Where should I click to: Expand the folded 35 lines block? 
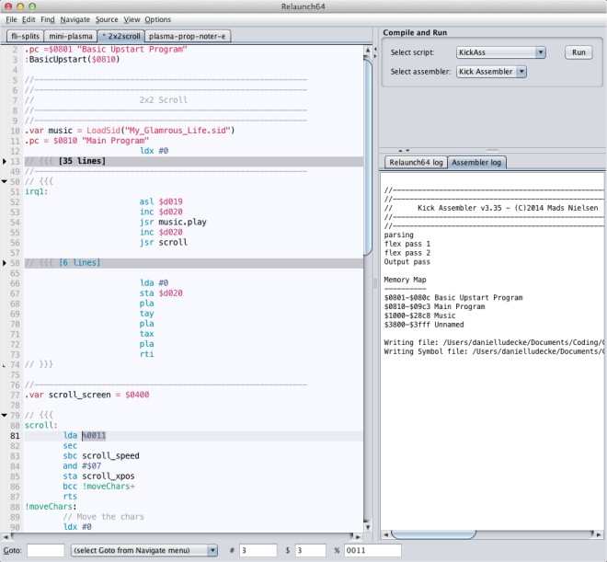[5, 161]
